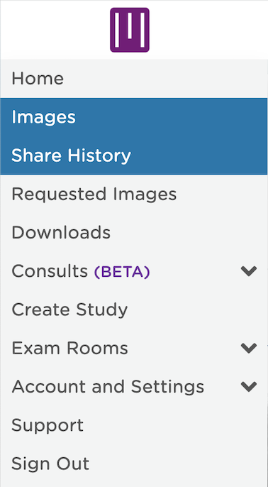
Task: Click the Exam Rooms label
Action: point(69,348)
